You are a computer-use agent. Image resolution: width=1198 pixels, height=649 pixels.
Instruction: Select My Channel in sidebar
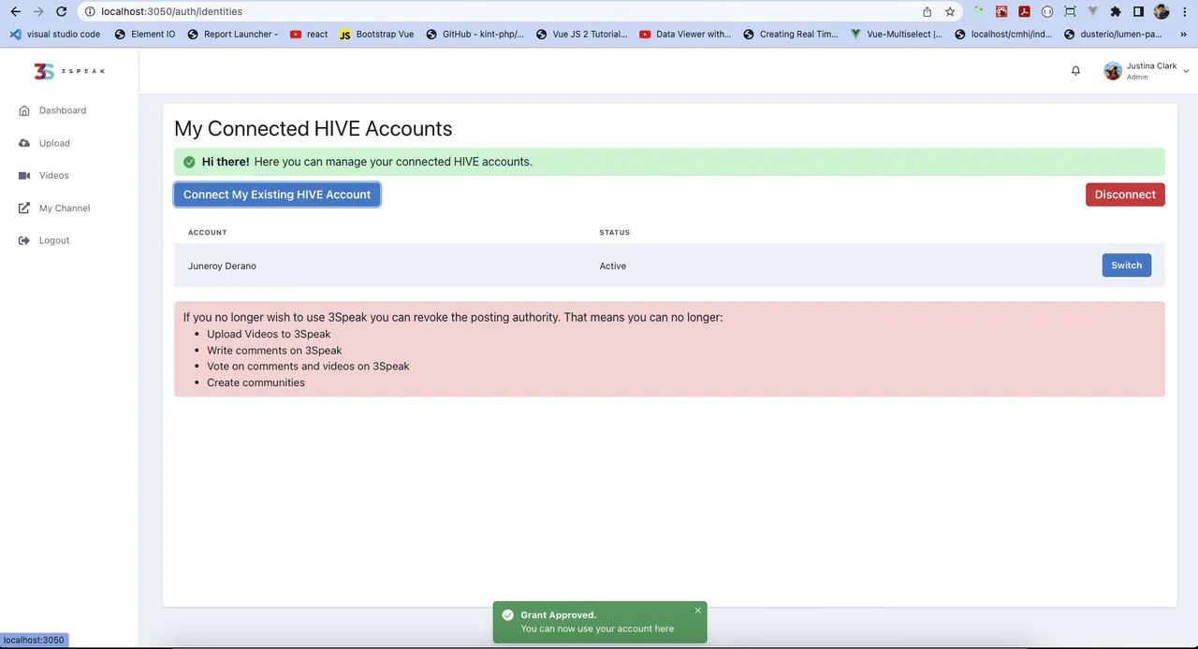point(65,208)
